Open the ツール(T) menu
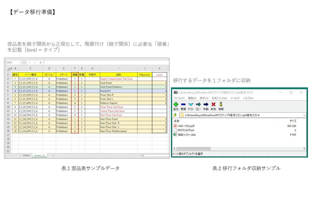Viewport: 313px width, 200px height. point(235,98)
